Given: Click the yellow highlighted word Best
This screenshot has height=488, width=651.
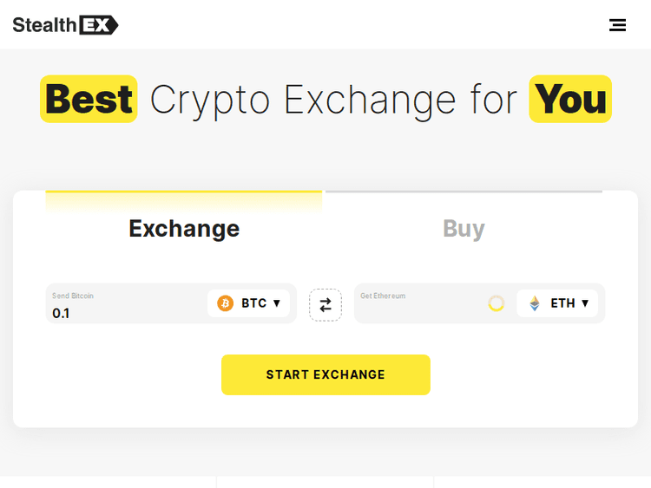Looking at the screenshot, I should point(89,99).
